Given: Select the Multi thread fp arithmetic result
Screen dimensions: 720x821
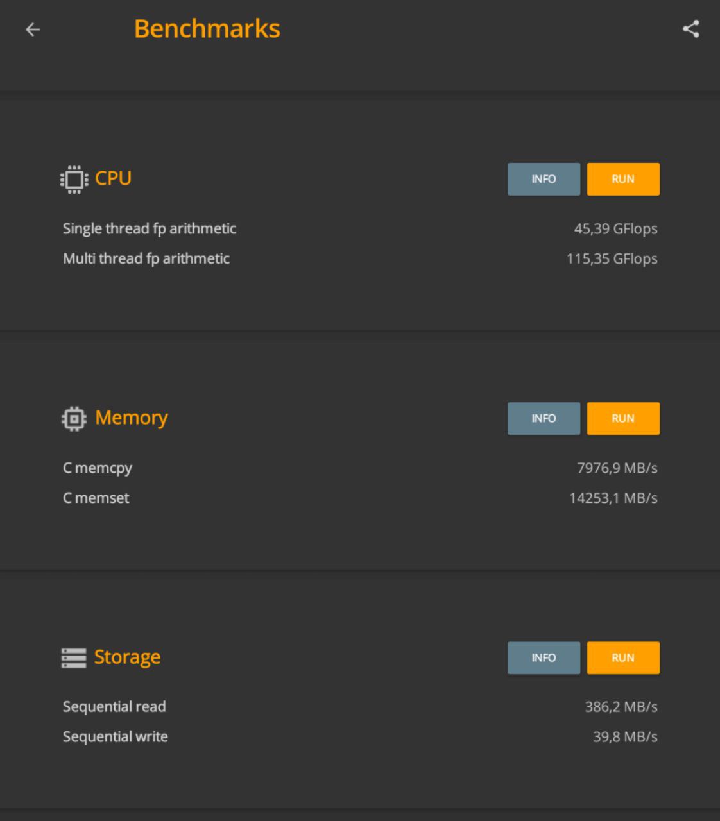Looking at the screenshot, I should click(x=612, y=258).
